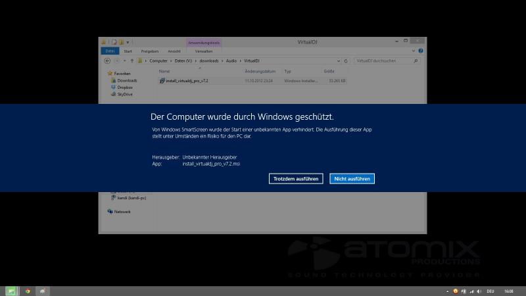Refresh the VirtualDJ folder view

click(x=346, y=61)
